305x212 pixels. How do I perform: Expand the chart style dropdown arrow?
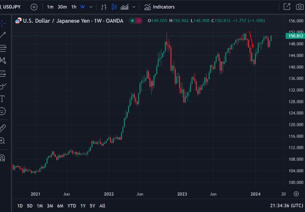click(x=133, y=7)
